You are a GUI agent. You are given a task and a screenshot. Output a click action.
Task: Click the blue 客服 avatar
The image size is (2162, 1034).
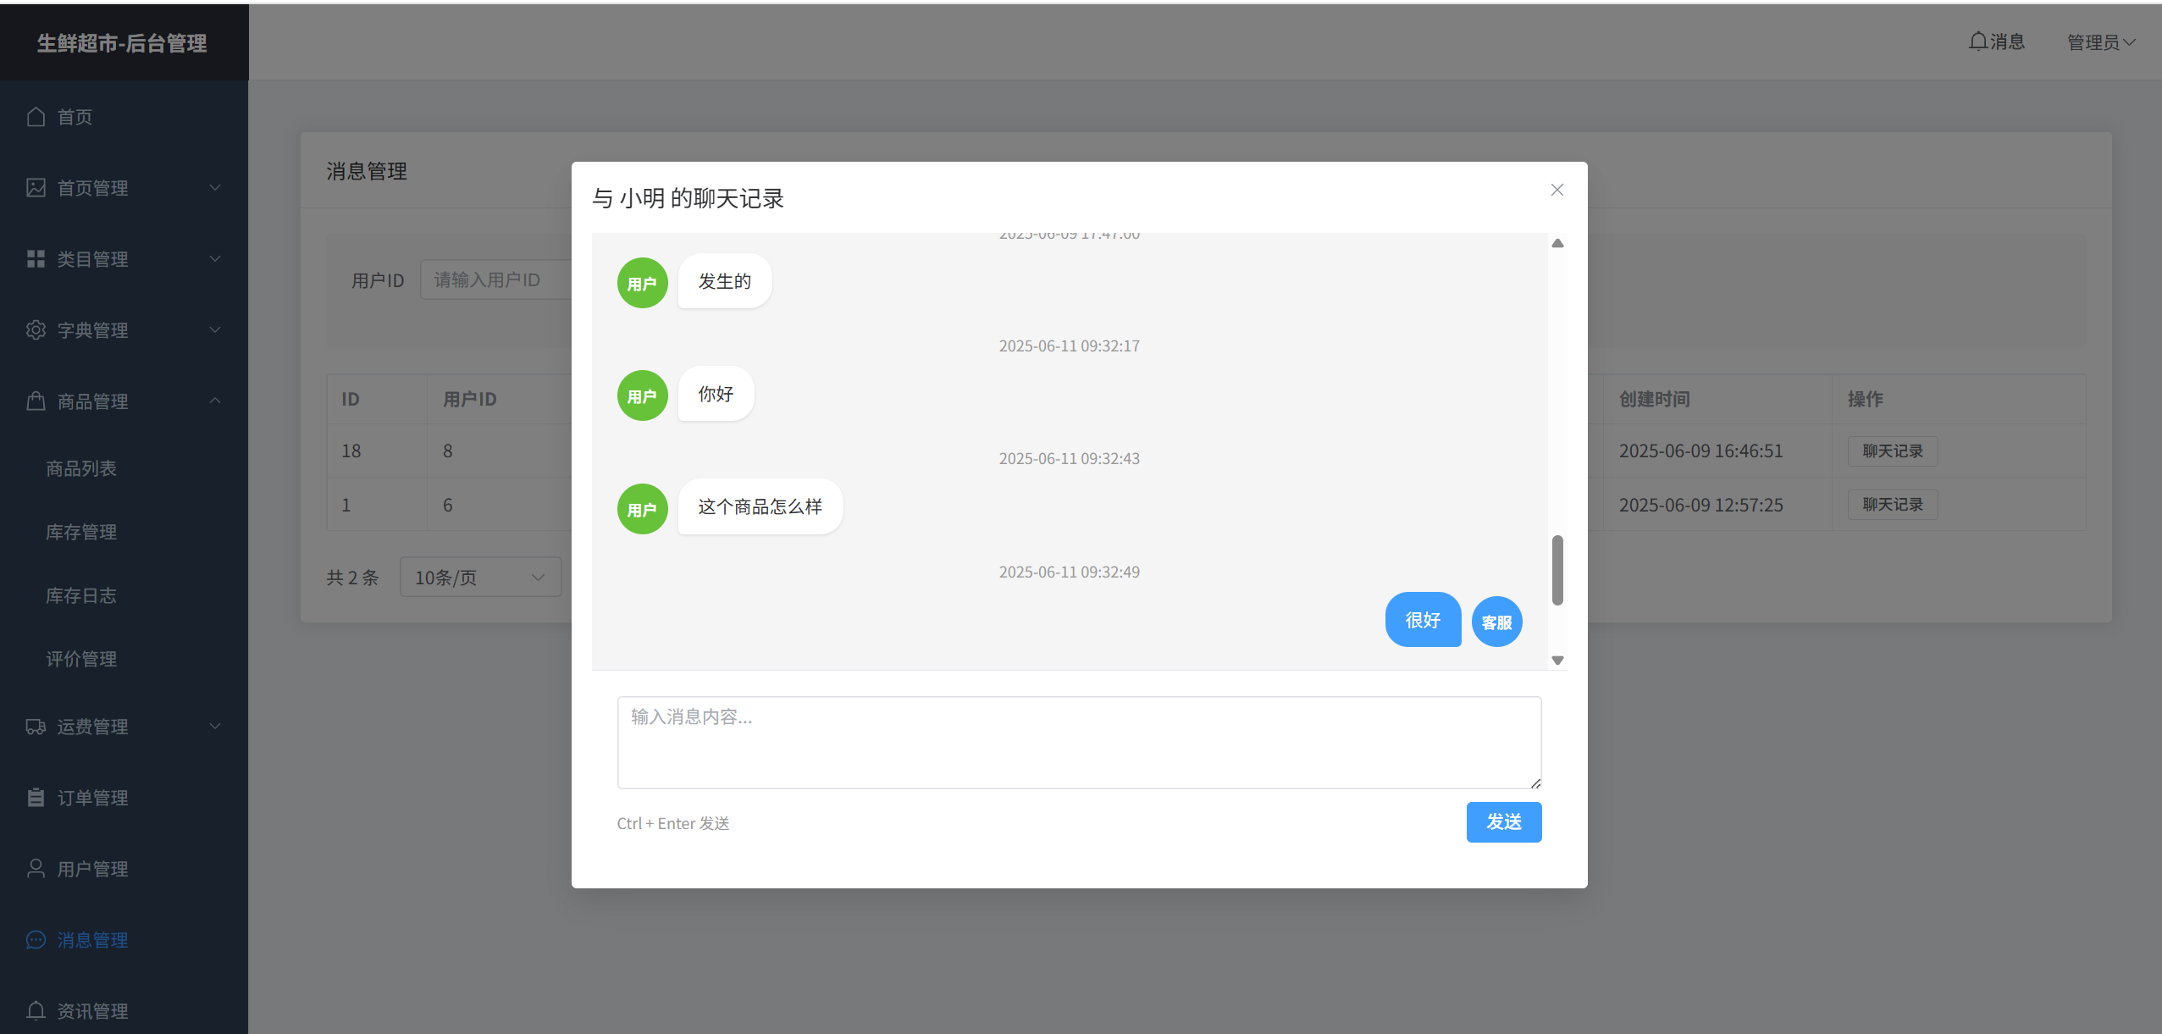click(x=1496, y=622)
